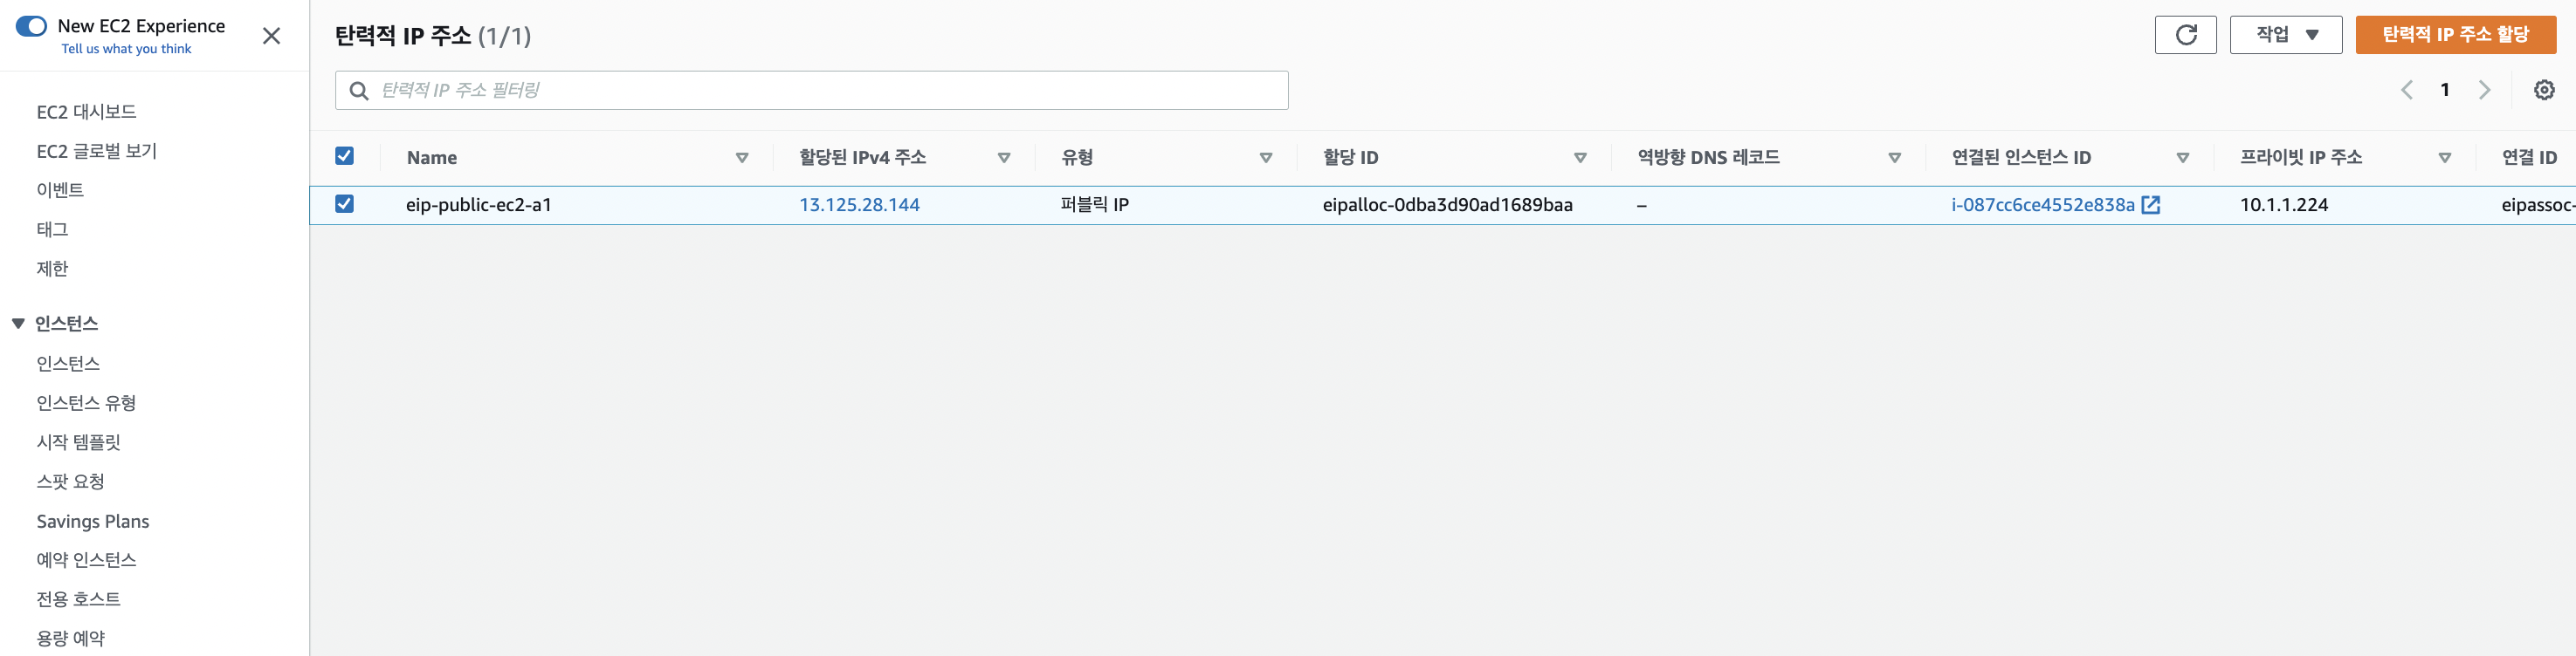This screenshot has width=2576, height=656.
Task: Sort by 유형 column arrow
Action: coord(1266,158)
